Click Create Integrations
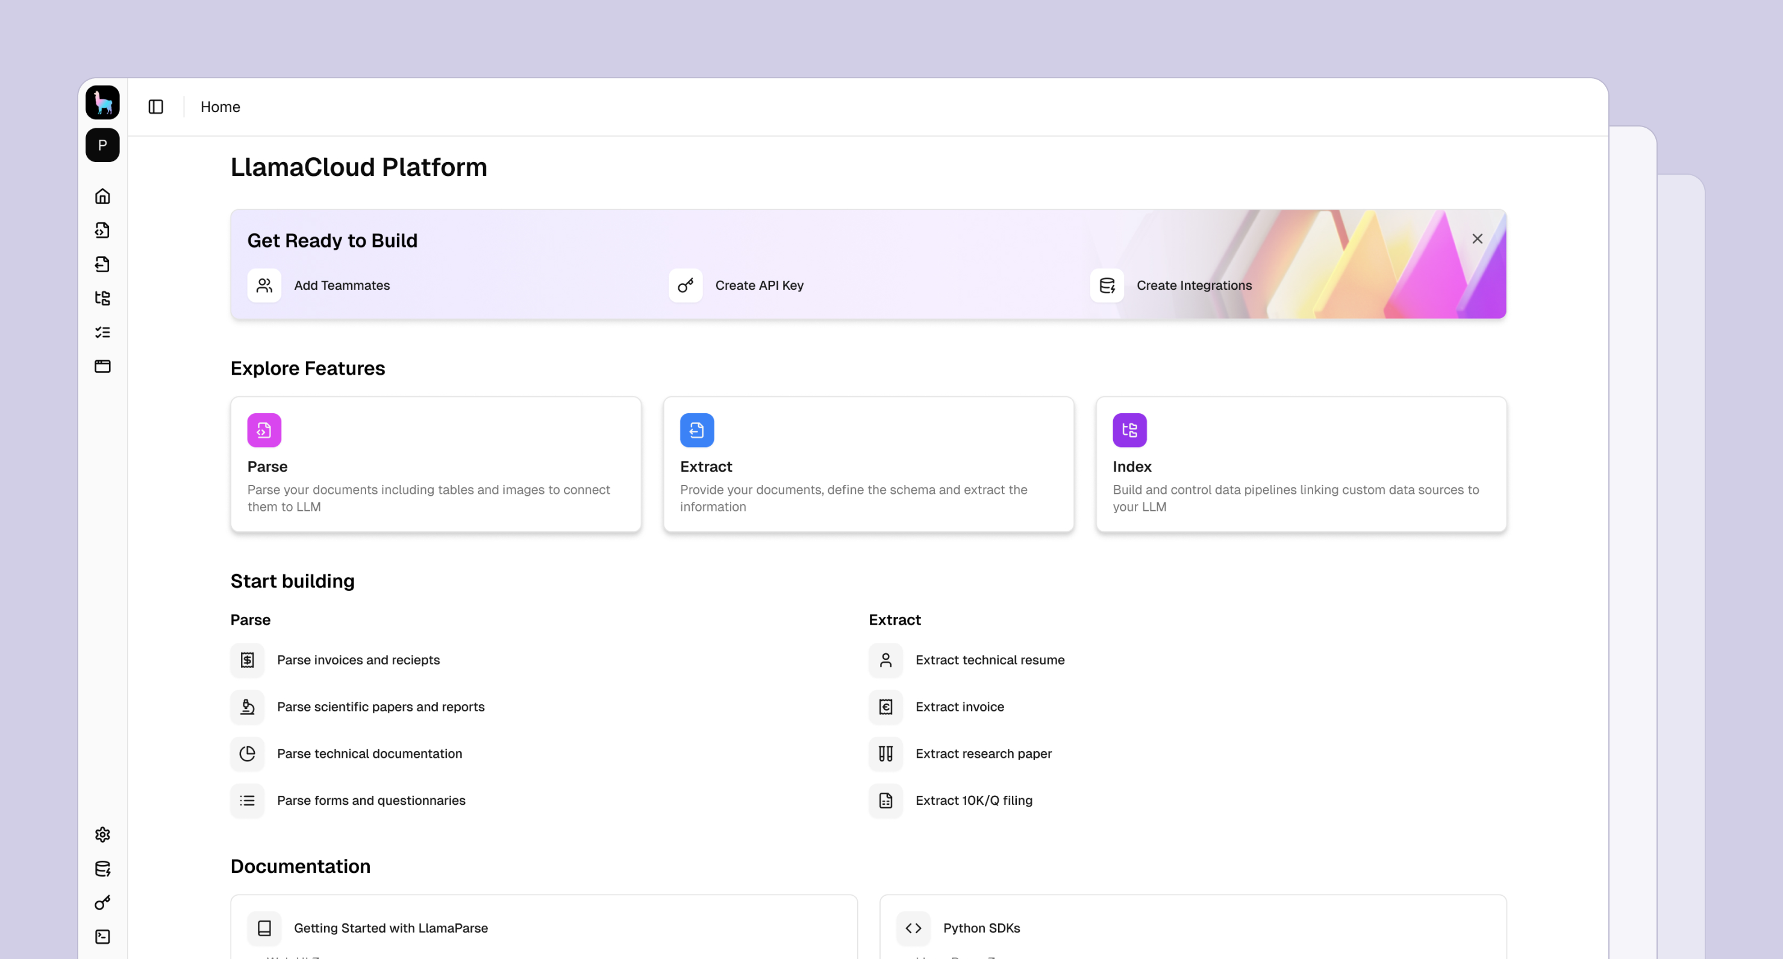Image resolution: width=1783 pixels, height=959 pixels. click(1194, 286)
